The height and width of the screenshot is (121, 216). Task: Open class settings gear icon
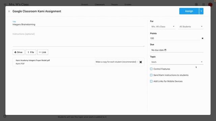[x=196, y=4]
